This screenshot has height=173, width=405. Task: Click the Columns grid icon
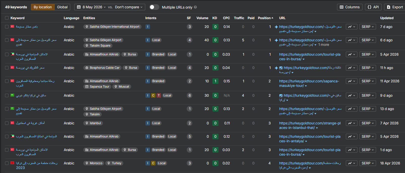tap(342, 7)
